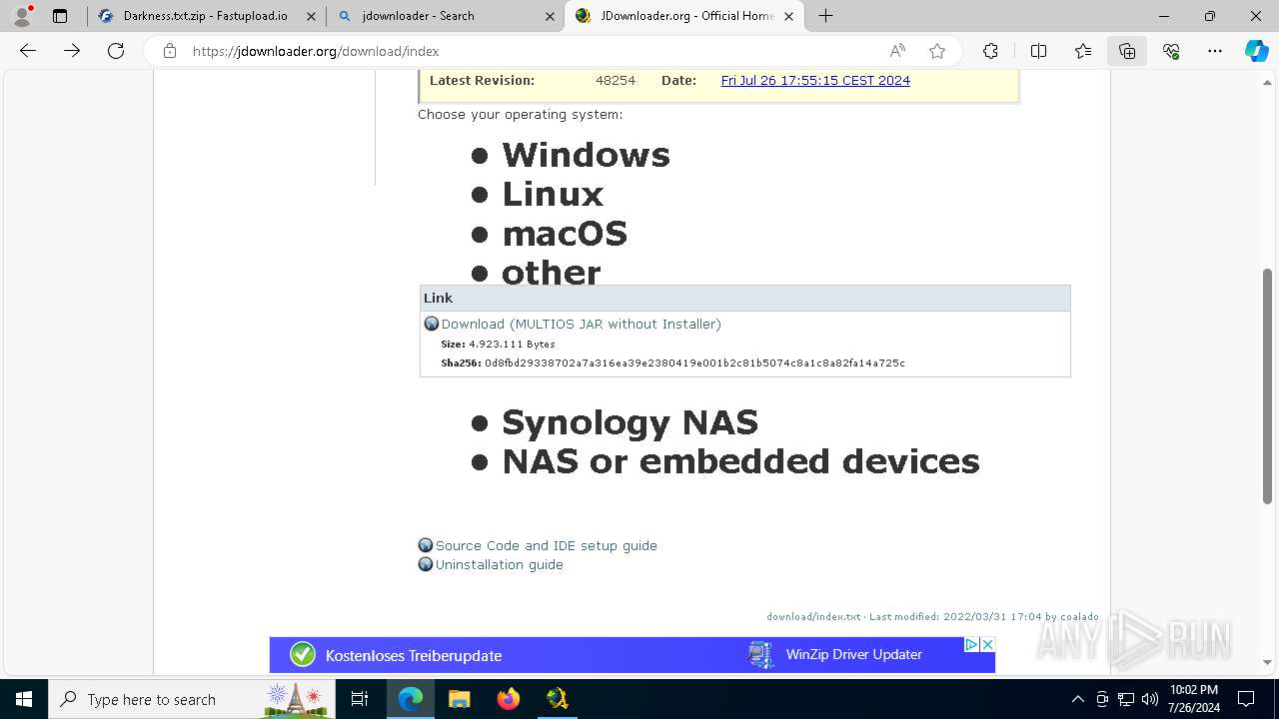The image size is (1279, 719).
Task: Expand the macOS download section
Action: [565, 234]
